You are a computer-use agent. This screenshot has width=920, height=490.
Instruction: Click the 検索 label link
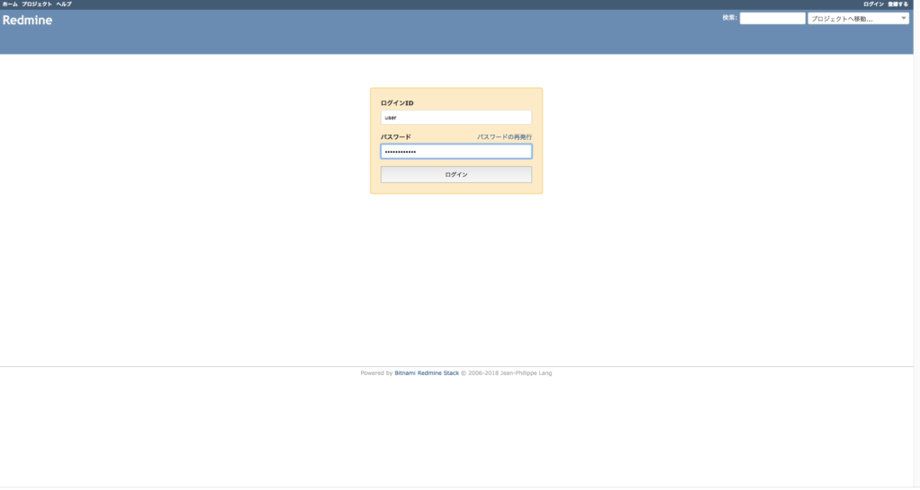(729, 18)
